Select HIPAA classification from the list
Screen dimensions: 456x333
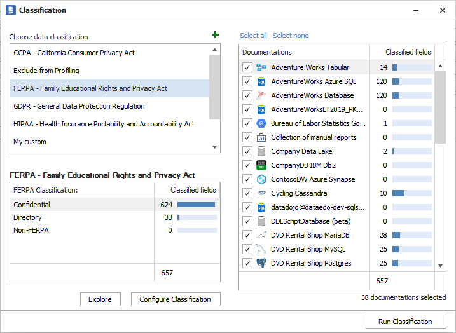tap(104, 124)
